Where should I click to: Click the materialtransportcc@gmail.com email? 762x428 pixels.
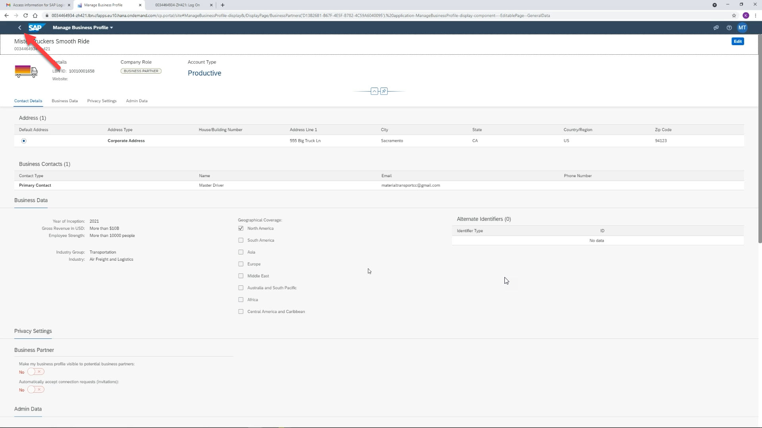coord(411,185)
